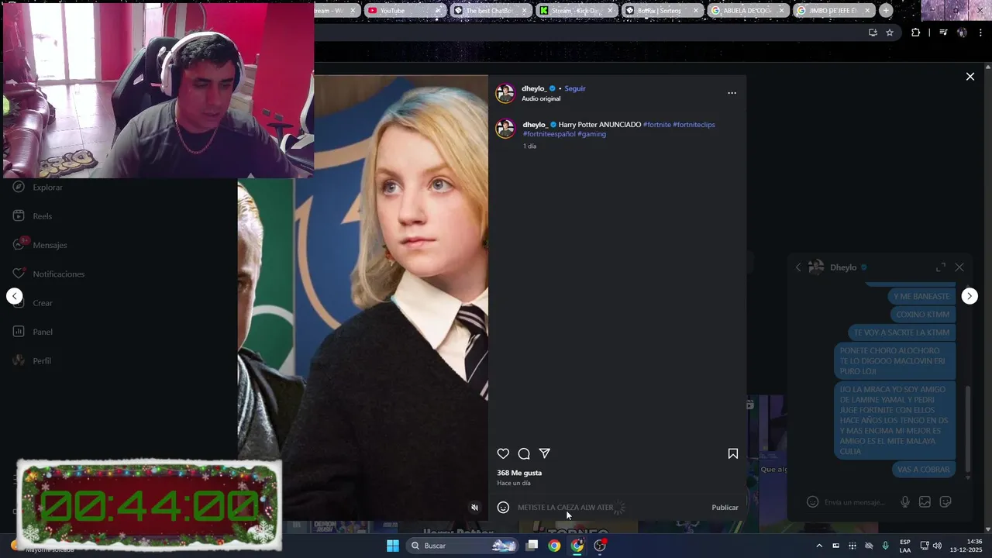Open the 368 Me gusta likes list
The height and width of the screenshot is (558, 992).
519,473
